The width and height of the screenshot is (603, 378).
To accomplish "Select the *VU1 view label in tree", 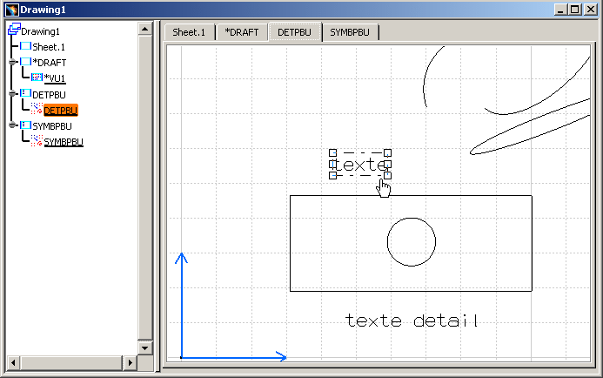I will click(55, 78).
